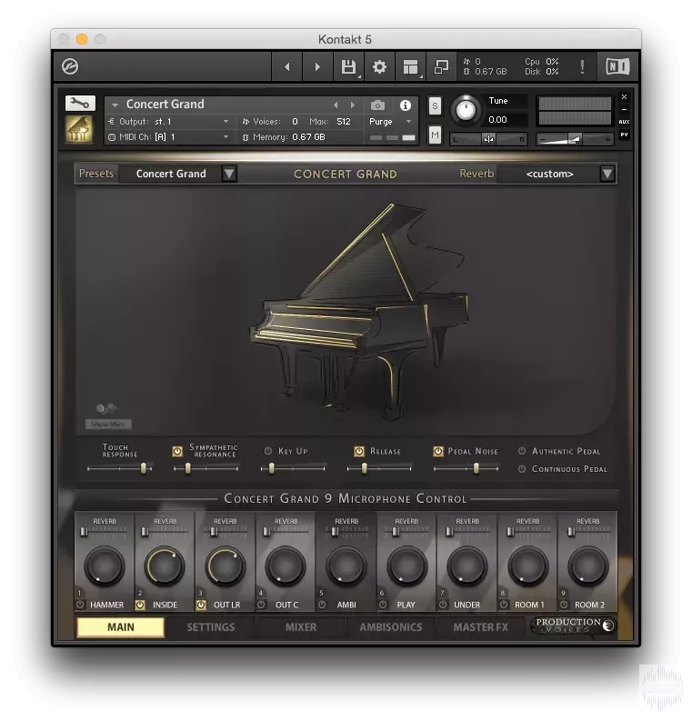Click the Show Mics button
This screenshot has height=720, width=692.
click(x=108, y=425)
